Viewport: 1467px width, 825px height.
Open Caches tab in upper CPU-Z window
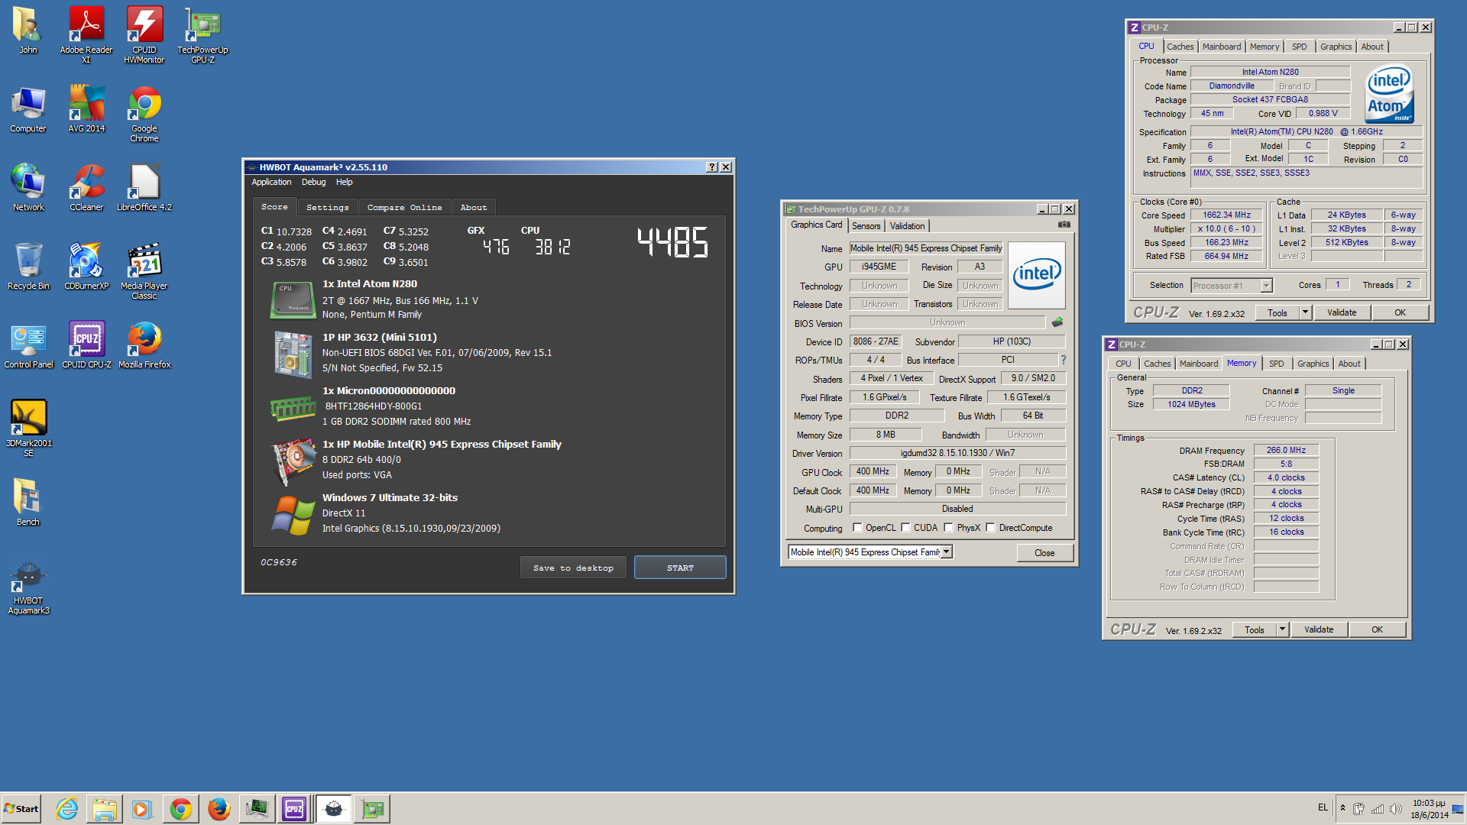pyautogui.click(x=1180, y=47)
